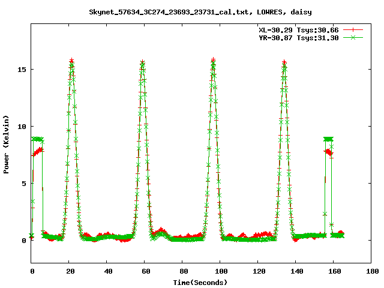Click the Power (Kelvin) y-axis label
Image resolution: width=384 pixels, height=288 pixels.
pyautogui.click(x=6, y=145)
